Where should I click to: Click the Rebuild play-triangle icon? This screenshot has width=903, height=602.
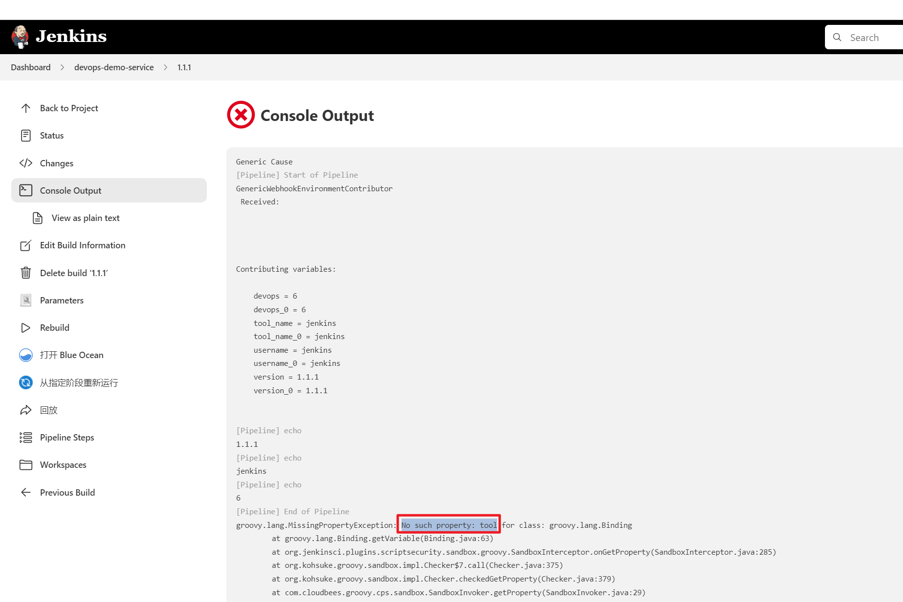[26, 328]
